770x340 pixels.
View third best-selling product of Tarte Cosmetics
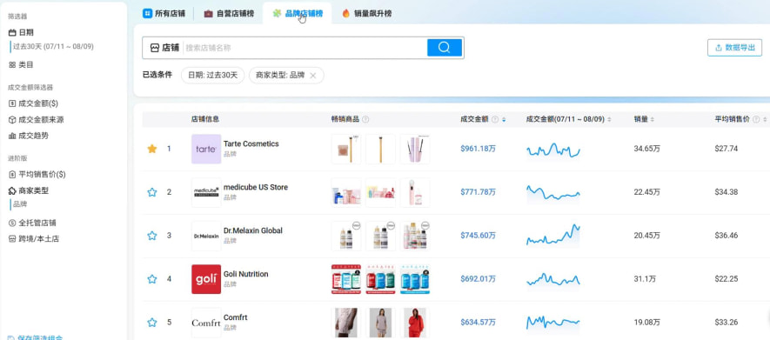(x=415, y=150)
